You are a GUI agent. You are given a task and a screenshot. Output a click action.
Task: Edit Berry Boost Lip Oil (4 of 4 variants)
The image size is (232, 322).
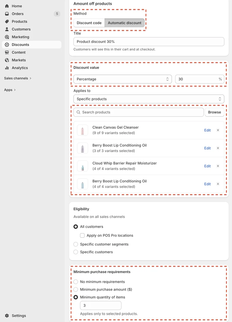coord(207,184)
